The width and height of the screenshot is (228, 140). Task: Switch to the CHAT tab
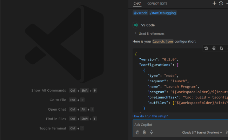tap(137, 3)
